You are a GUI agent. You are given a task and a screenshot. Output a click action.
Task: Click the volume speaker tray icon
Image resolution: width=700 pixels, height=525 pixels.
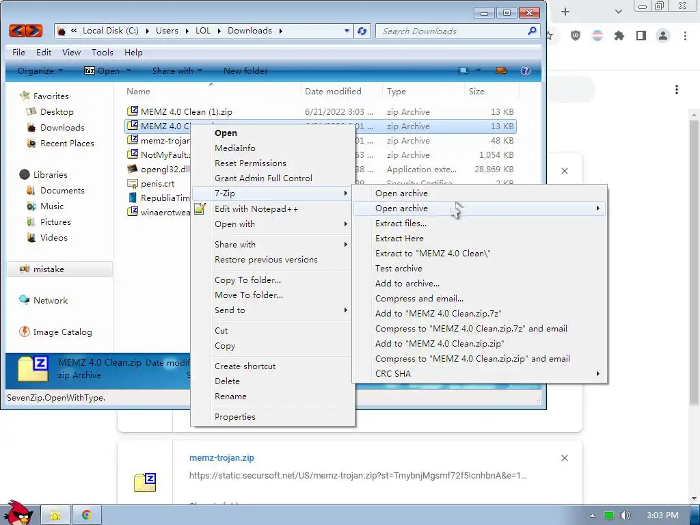[625, 515]
